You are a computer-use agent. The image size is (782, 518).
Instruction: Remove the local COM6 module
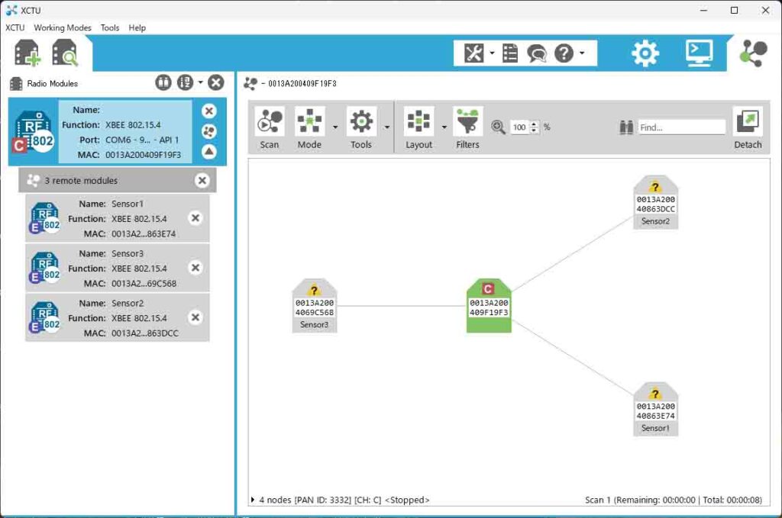[209, 111]
